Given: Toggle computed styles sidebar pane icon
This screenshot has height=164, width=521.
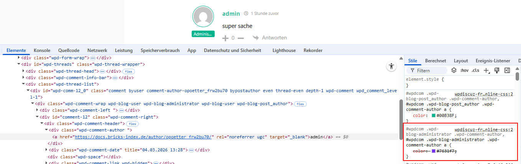Looking at the screenshot, I should tap(507, 70).
